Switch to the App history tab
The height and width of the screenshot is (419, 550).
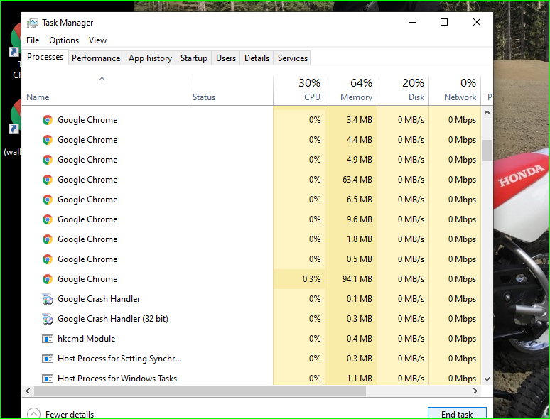click(150, 58)
